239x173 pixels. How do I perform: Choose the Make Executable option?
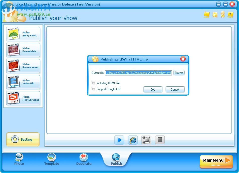(x=23, y=50)
